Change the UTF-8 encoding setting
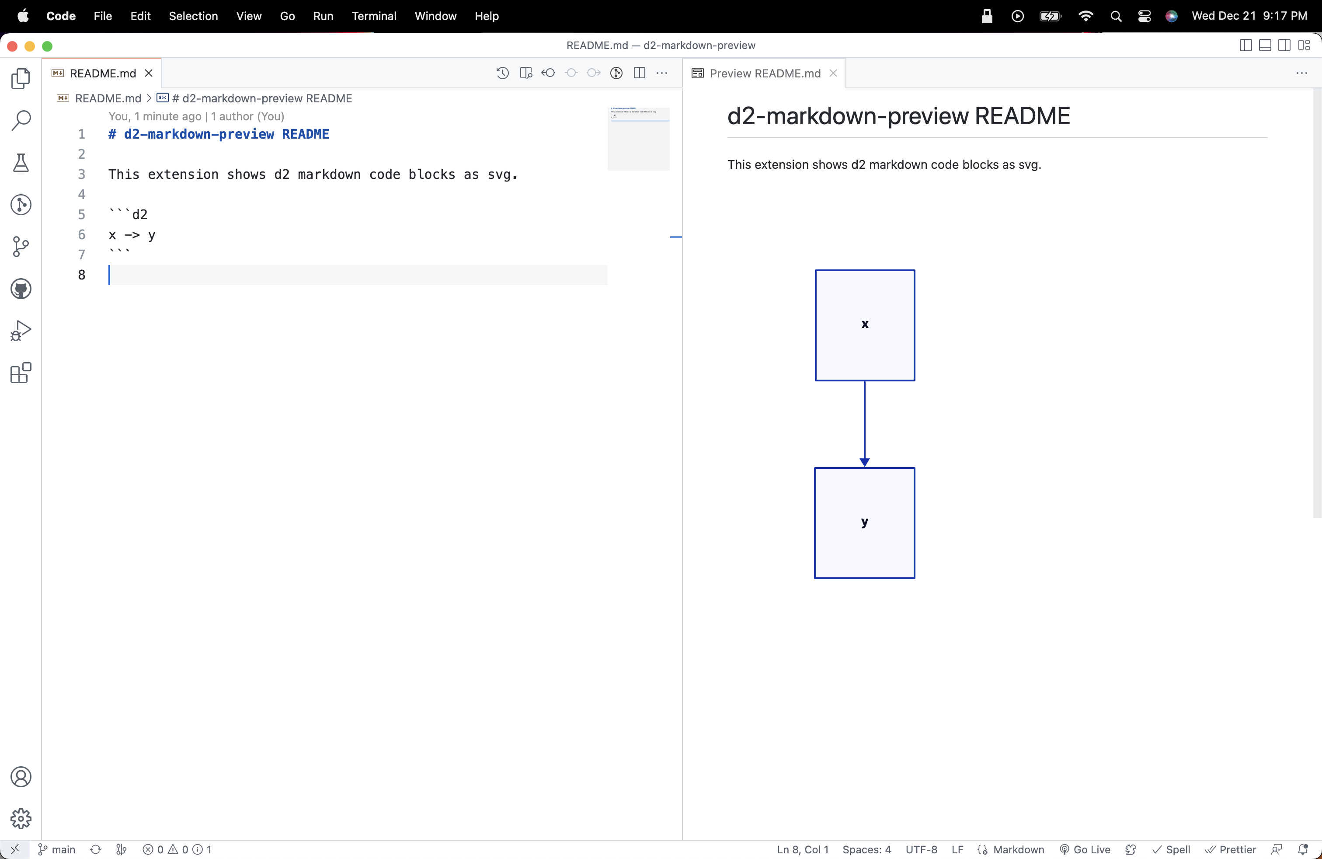The image size is (1322, 859). click(x=921, y=849)
